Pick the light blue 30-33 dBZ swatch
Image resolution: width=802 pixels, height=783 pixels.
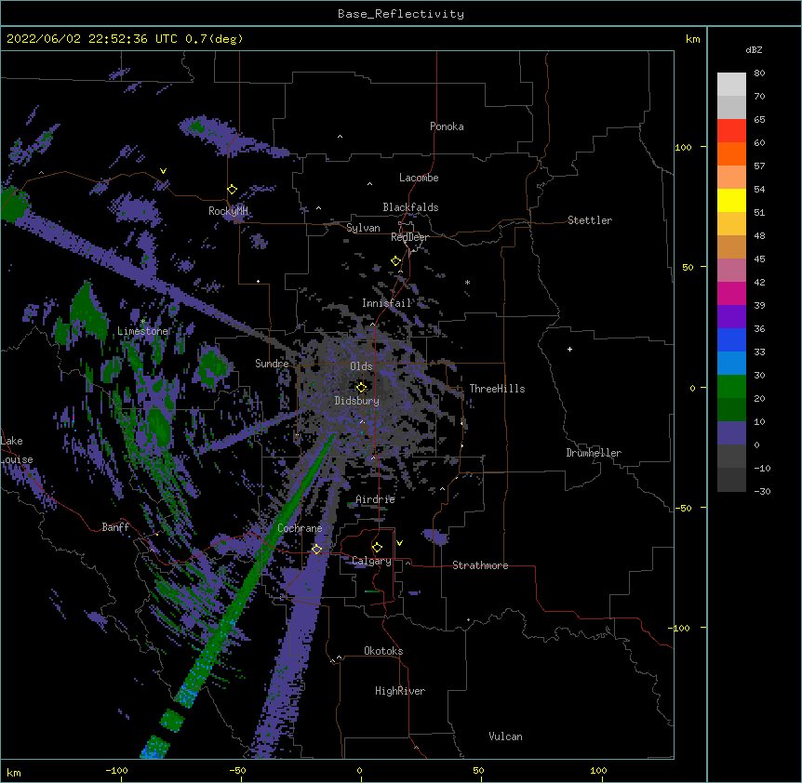pos(731,363)
